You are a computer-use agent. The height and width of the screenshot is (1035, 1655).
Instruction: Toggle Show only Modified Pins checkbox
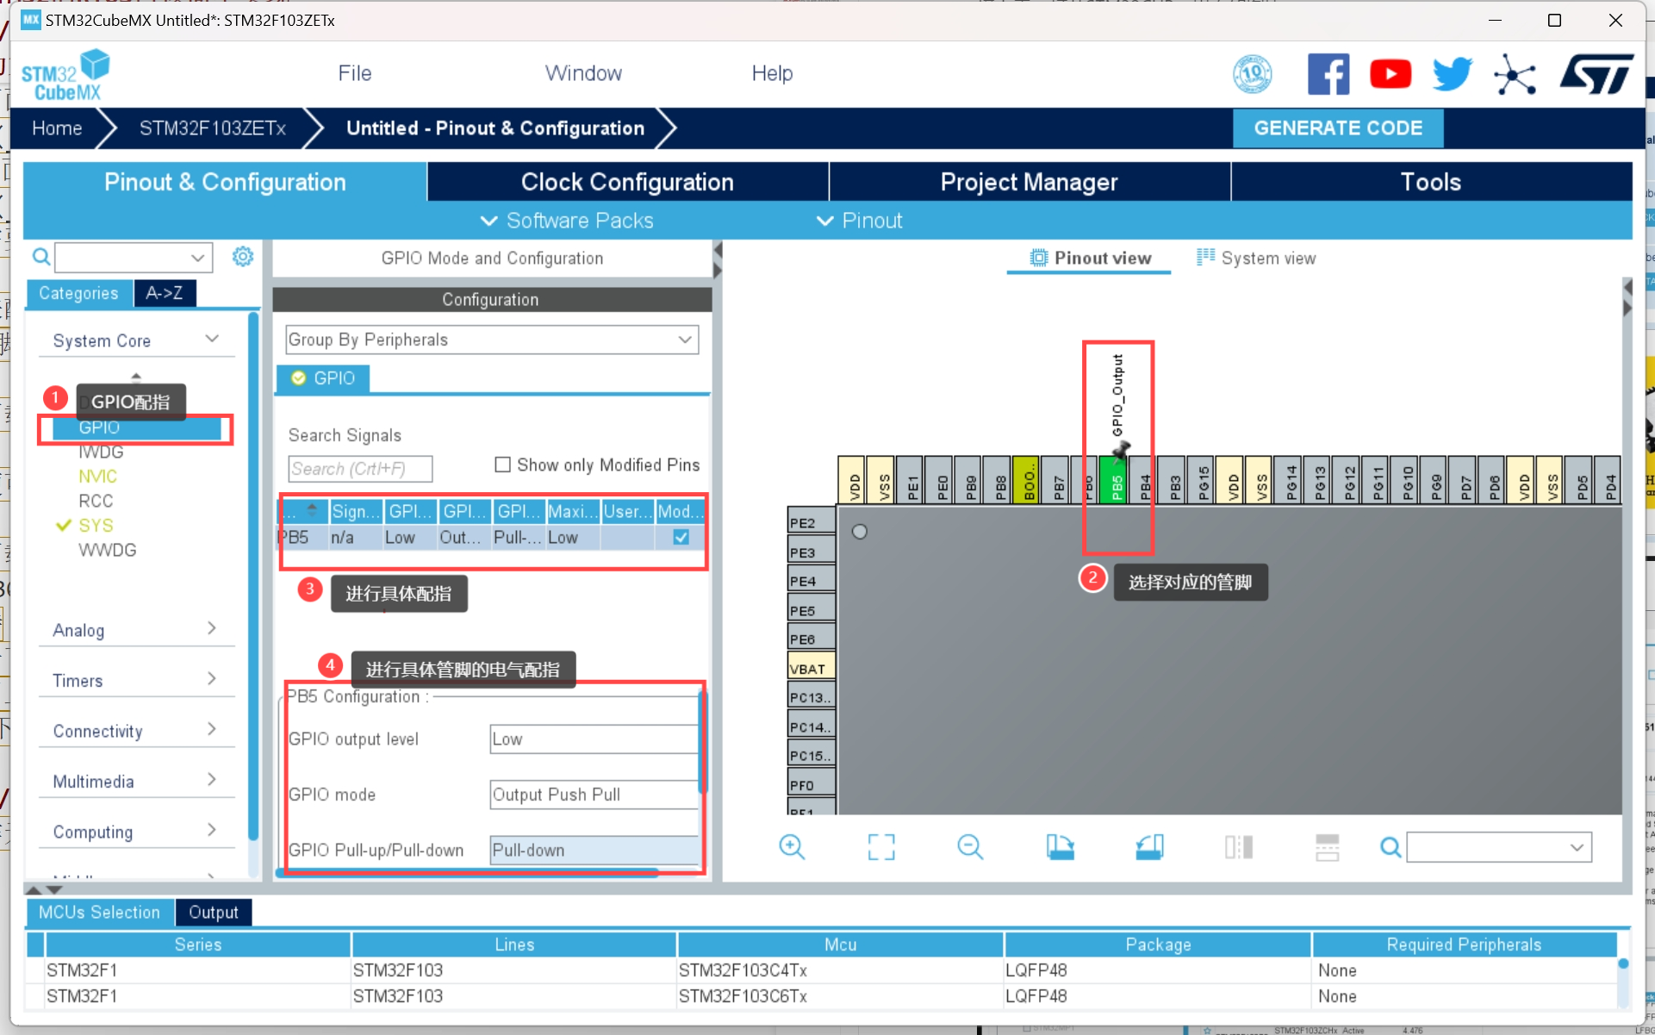pos(503,465)
